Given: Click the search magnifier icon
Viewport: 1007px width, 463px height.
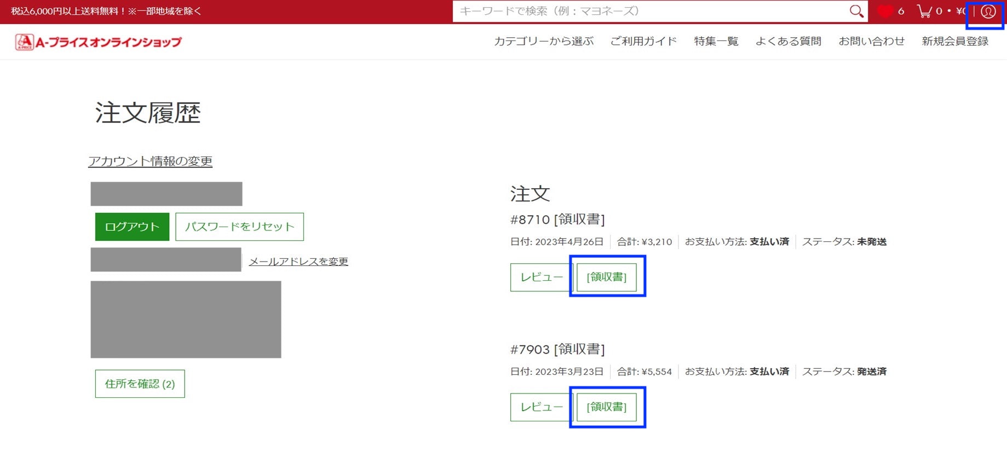Looking at the screenshot, I should [856, 11].
